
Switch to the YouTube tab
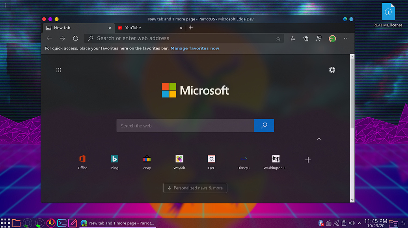(x=150, y=28)
